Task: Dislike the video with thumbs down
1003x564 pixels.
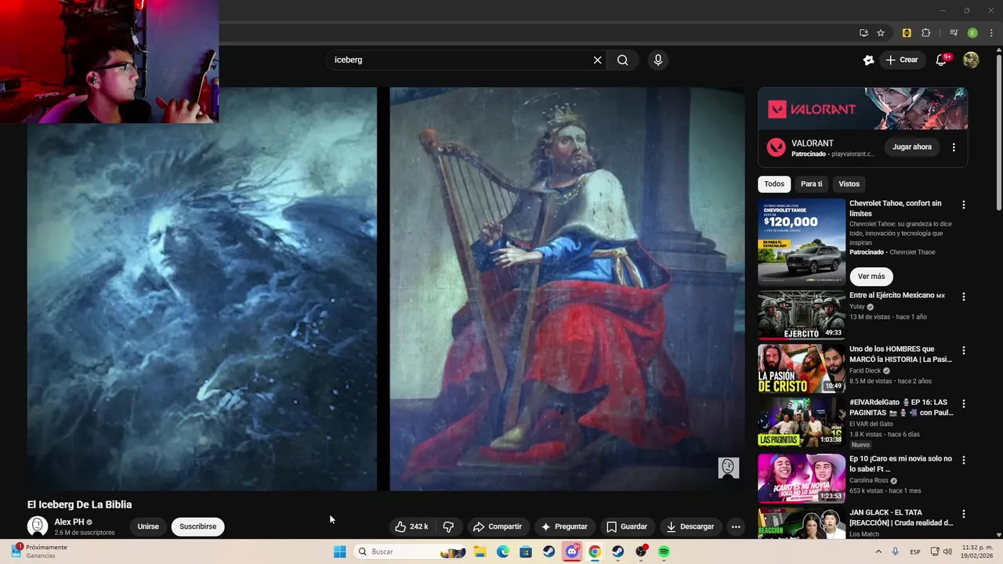Action: click(x=448, y=526)
